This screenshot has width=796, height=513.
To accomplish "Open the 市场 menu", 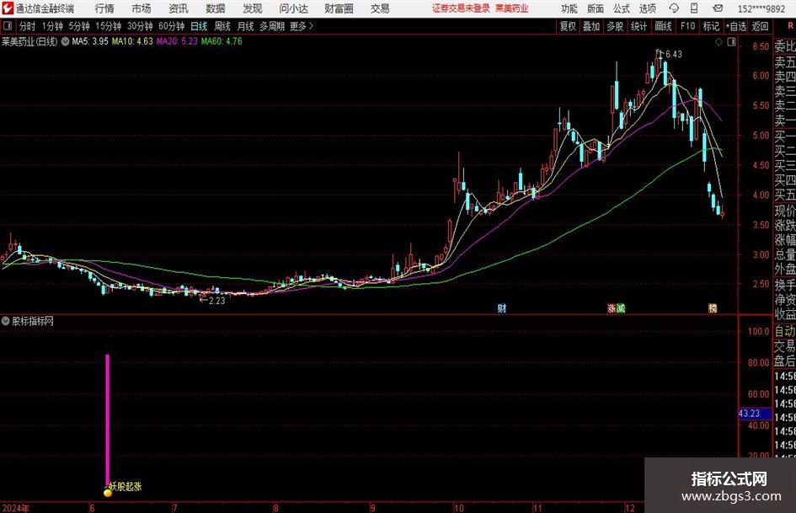I will (x=142, y=8).
